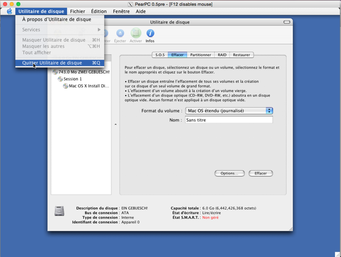Open the Fichier menu
The image size is (341, 257).
pos(77,11)
